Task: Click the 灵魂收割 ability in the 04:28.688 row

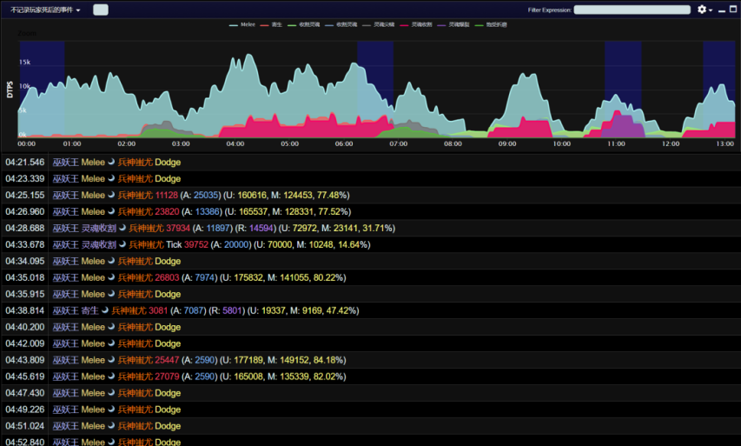Action: [98, 229]
